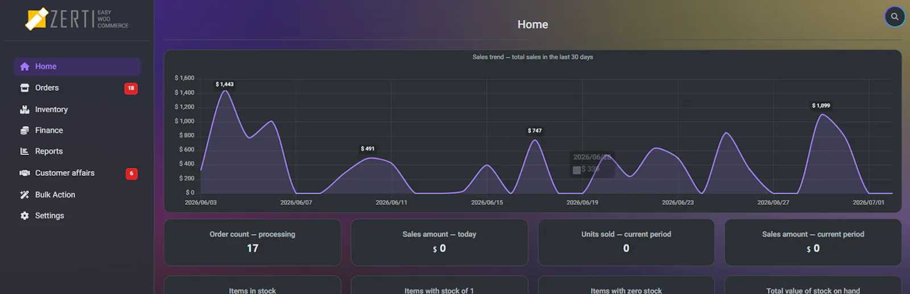
Task: Click the Items with zero stock card
Action: [x=626, y=285]
